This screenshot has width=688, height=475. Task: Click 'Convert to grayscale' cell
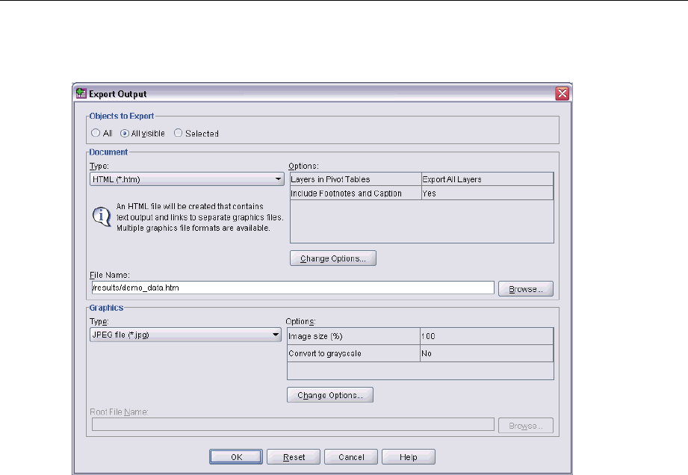pos(353,353)
